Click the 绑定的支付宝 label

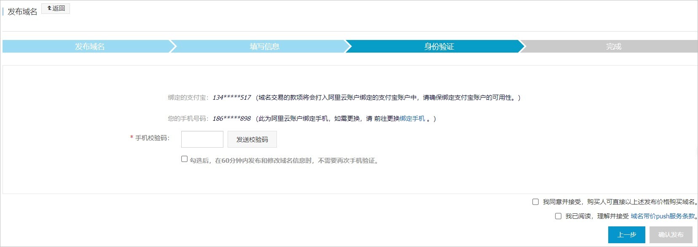(x=188, y=98)
